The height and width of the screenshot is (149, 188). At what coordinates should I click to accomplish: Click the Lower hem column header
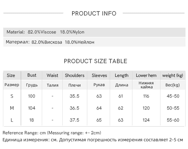pos(146,75)
